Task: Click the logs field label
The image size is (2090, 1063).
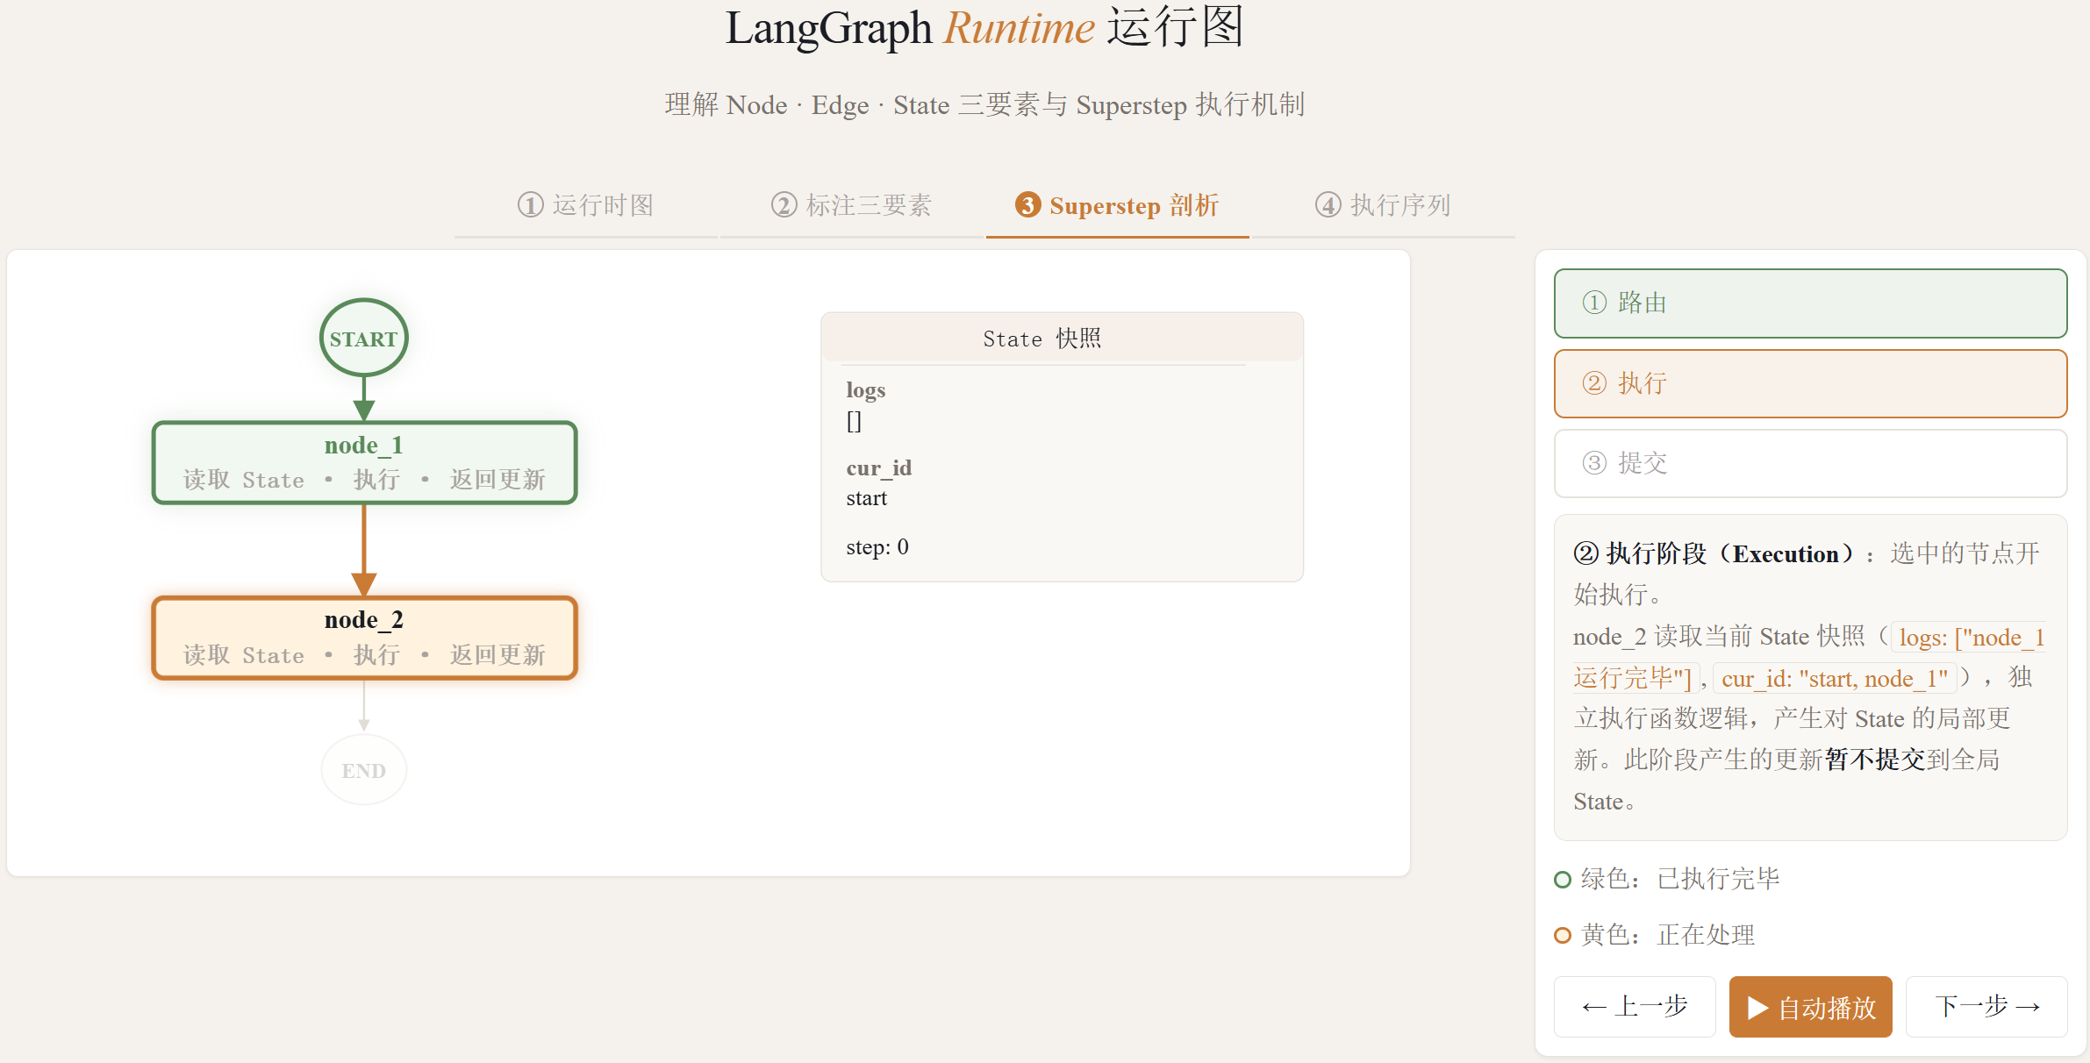Action: pos(866,390)
